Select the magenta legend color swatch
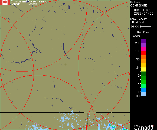 (143, 49)
